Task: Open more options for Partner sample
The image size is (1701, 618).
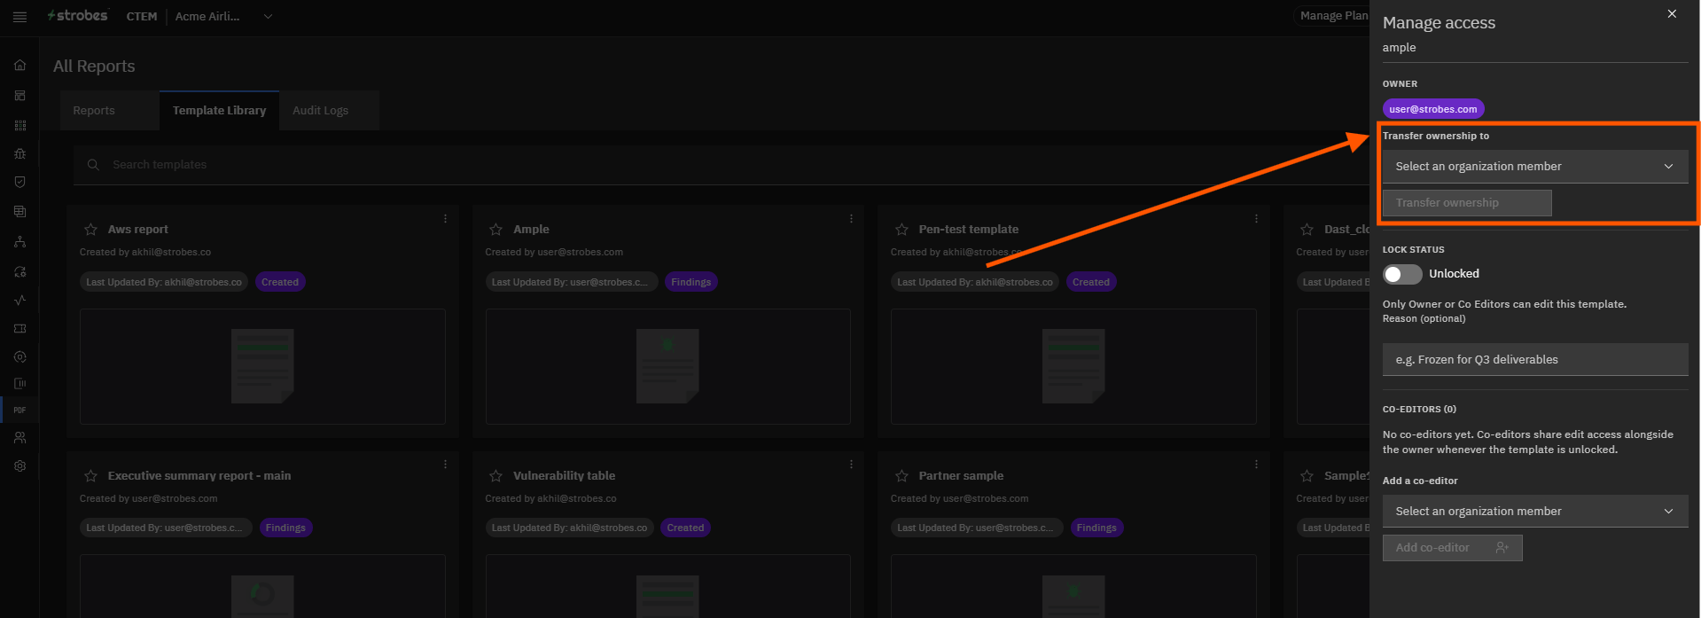Action: (x=1256, y=464)
